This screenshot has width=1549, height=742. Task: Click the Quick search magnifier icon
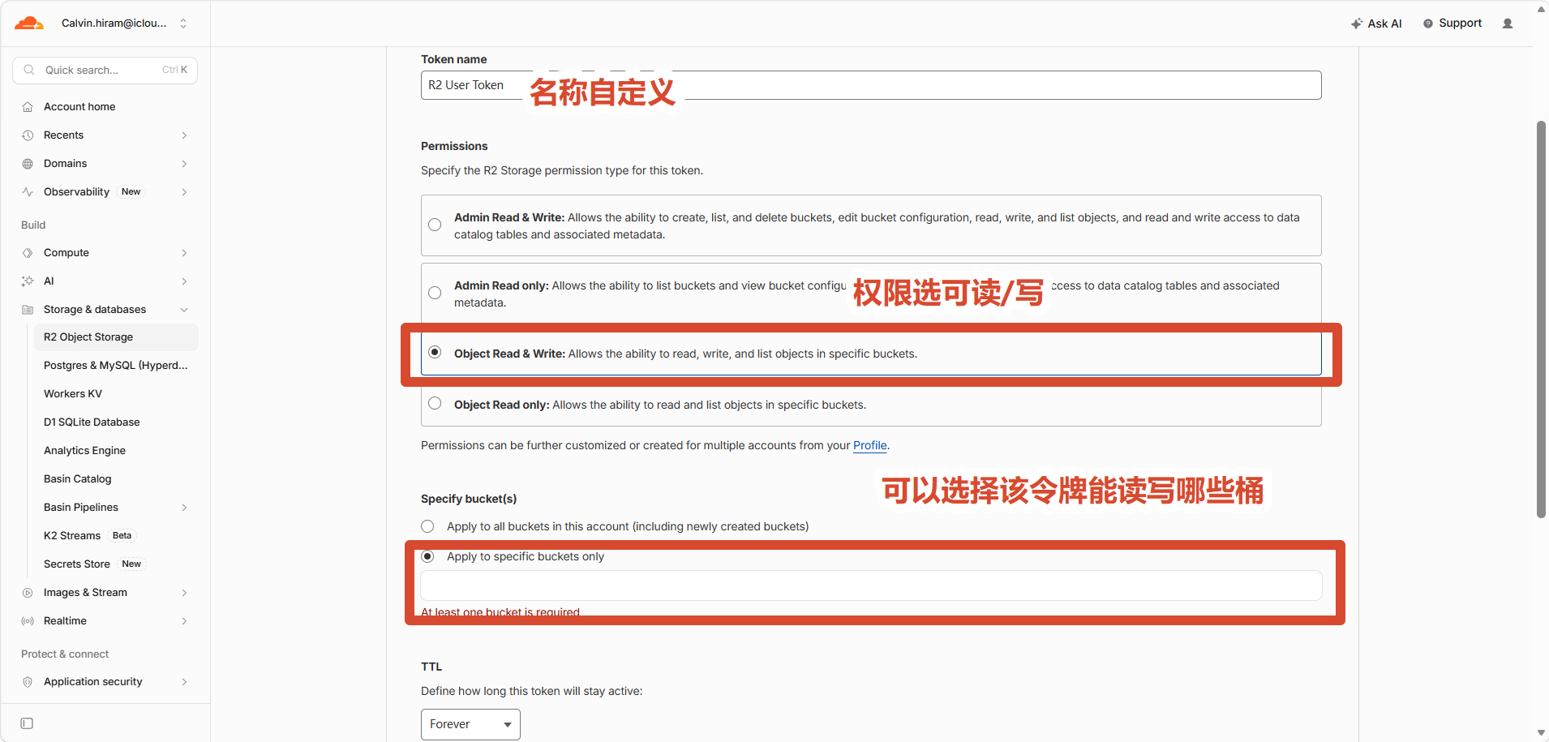click(x=29, y=70)
